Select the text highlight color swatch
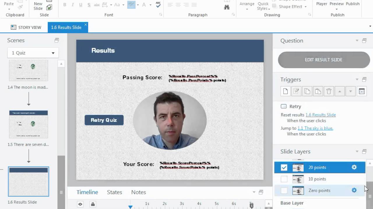The height and width of the screenshot is (209, 373). click(x=131, y=5)
